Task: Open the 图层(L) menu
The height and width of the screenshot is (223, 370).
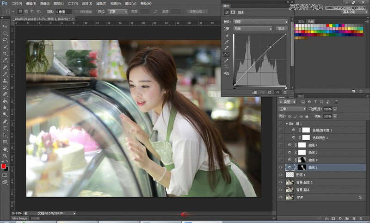Action: (x=59, y=4)
